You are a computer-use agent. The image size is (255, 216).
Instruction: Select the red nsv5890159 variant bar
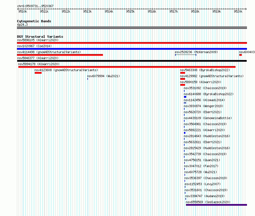click(x=183, y=85)
